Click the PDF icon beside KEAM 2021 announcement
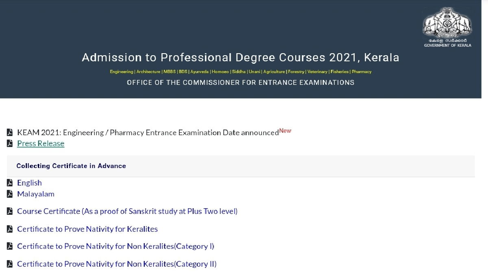The width and height of the screenshot is (488, 274). [x=10, y=132]
